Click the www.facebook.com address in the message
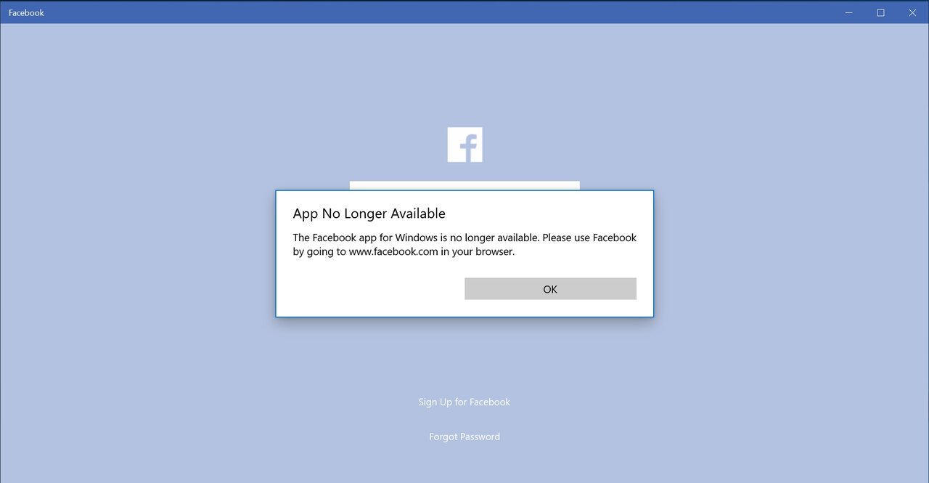 point(393,252)
